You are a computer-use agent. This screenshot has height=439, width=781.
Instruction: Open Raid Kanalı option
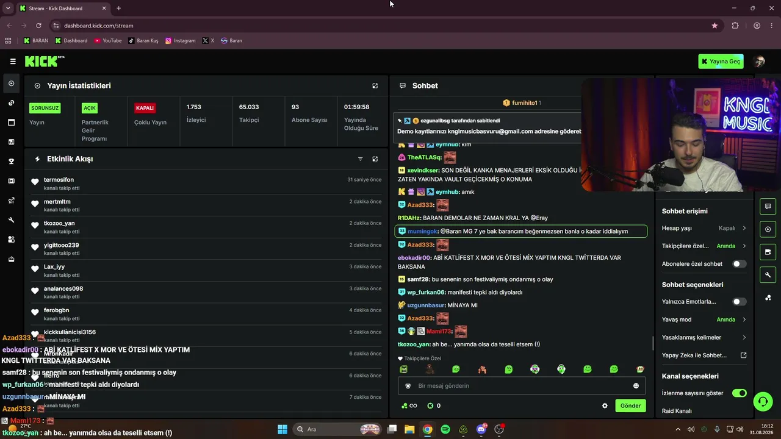[677, 411]
